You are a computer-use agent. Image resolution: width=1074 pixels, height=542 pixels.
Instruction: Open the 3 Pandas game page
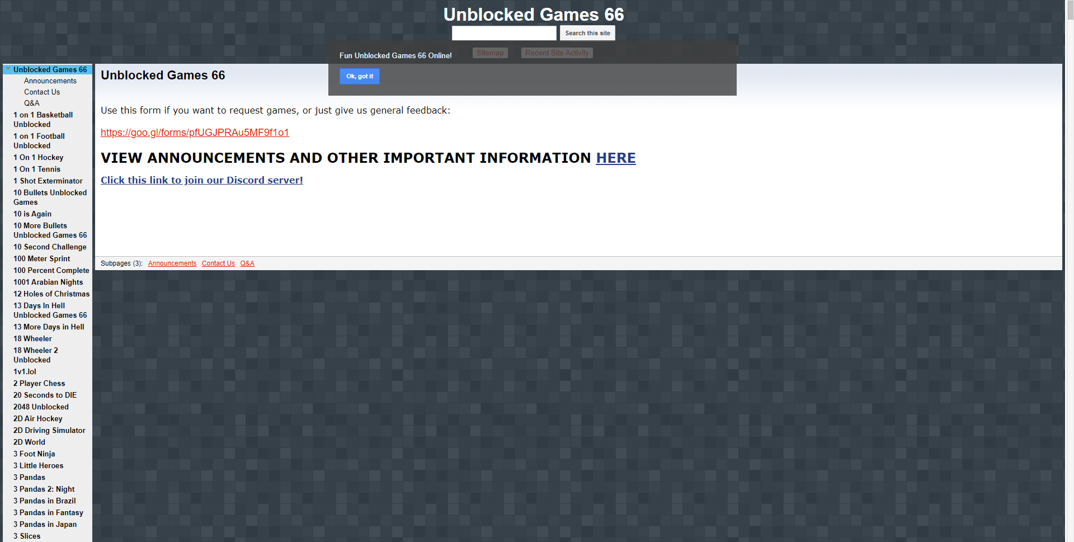tap(29, 478)
